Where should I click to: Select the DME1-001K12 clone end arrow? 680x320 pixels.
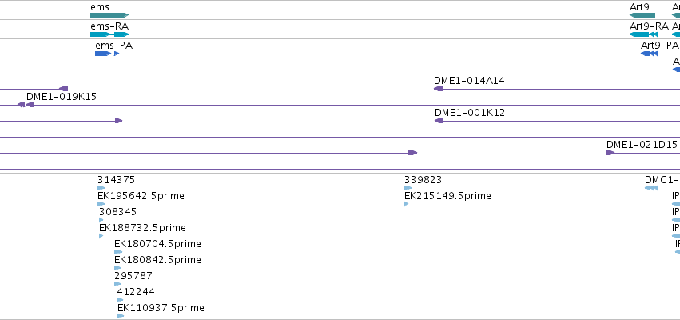click(x=439, y=121)
